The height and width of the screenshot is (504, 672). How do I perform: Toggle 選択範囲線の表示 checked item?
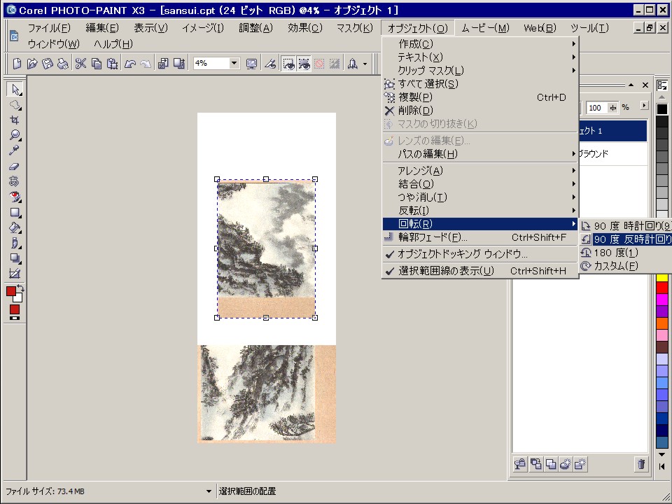(x=480, y=271)
